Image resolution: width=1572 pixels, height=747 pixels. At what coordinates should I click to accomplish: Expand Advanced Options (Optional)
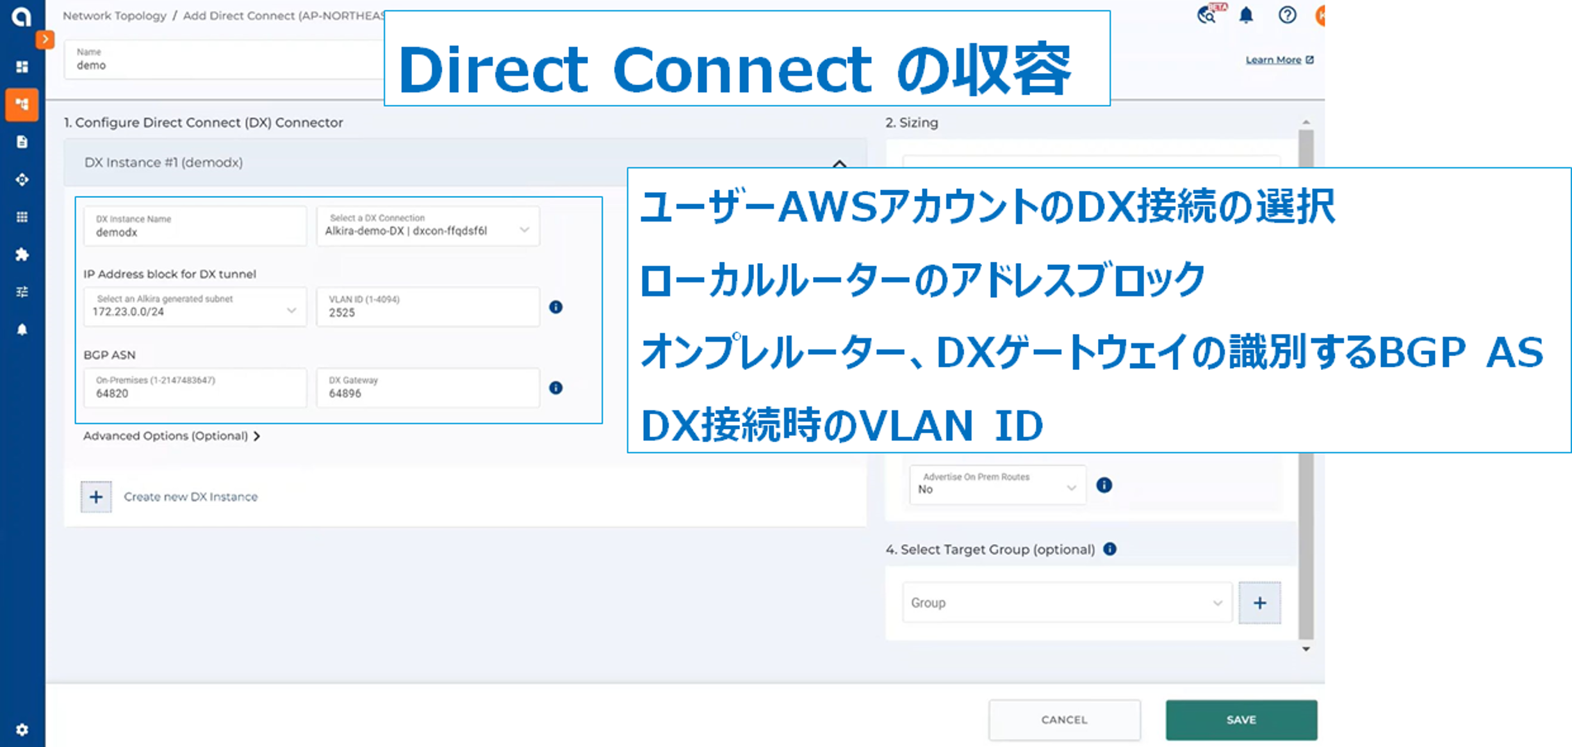172,436
